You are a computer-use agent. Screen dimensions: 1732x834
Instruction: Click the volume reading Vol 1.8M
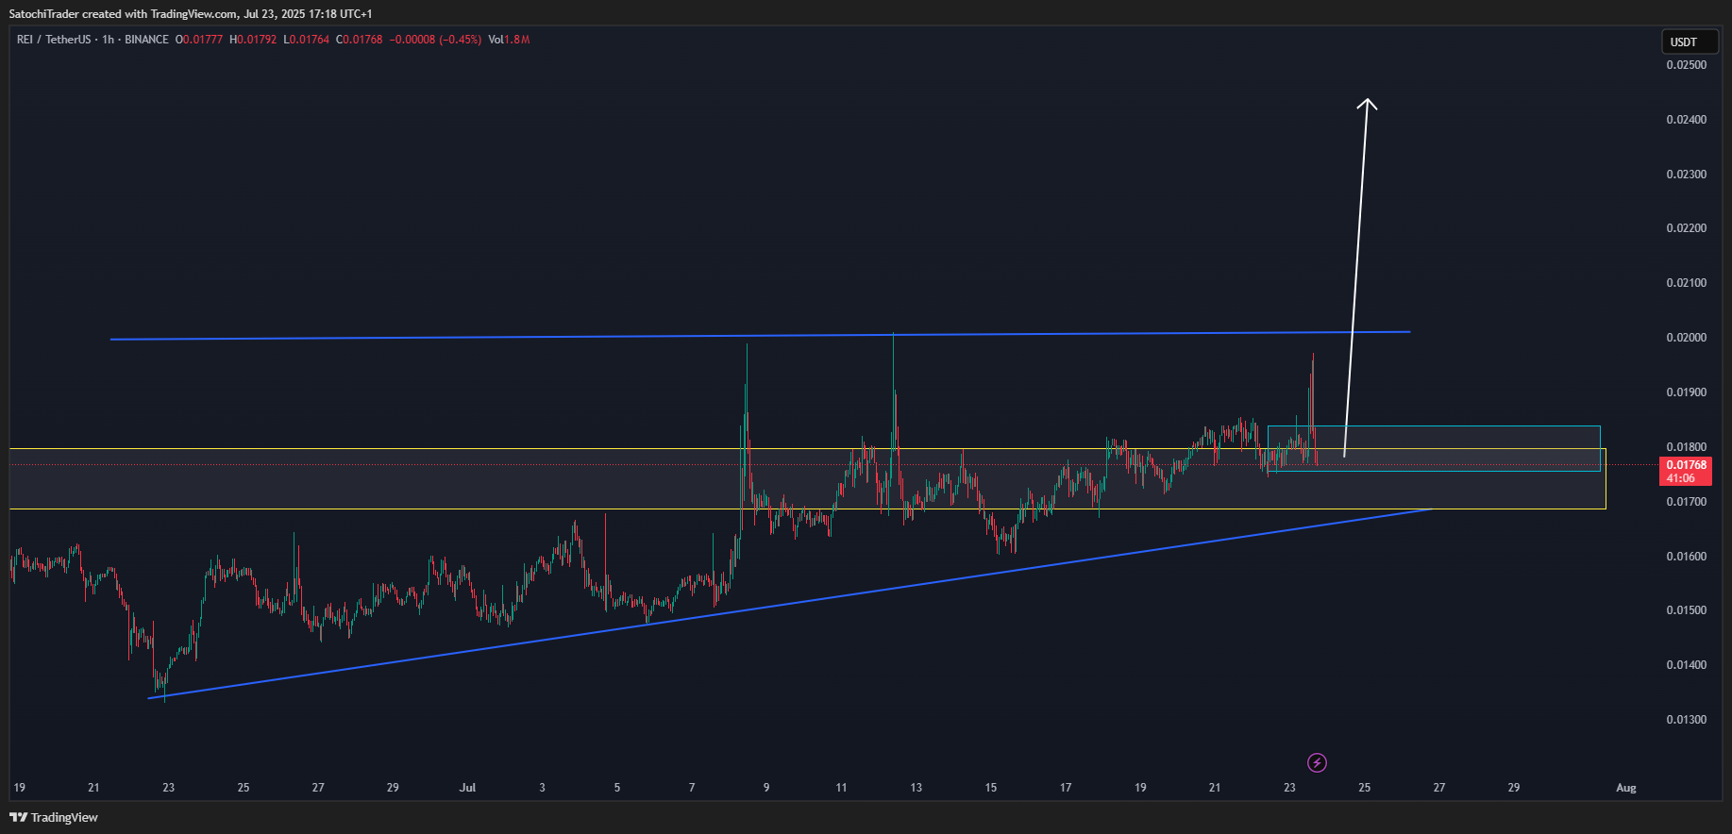tap(509, 40)
